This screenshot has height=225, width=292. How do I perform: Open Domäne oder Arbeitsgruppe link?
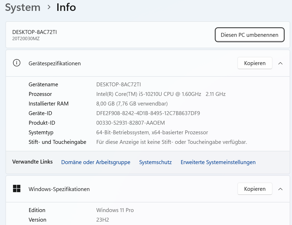point(96,162)
